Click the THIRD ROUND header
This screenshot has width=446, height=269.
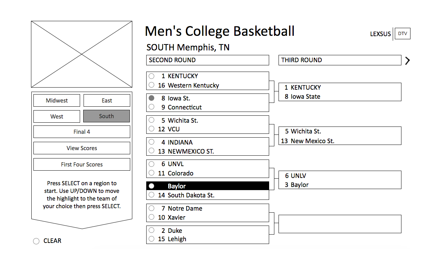pyautogui.click(x=340, y=60)
